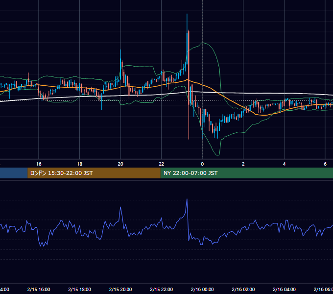Click the London 15:30-22:00 JST session bar
This screenshot has width=333, height=294.
[94, 173]
